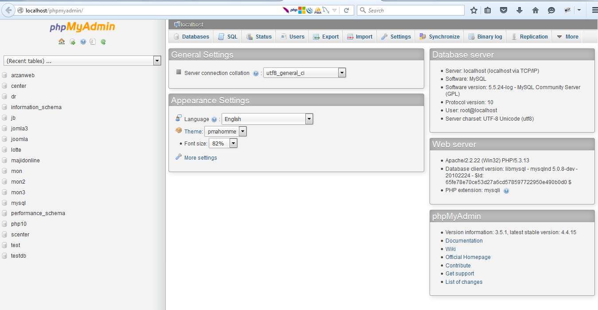Click the phpMyAdmin Home icon
The height and width of the screenshot is (310, 598).
coord(62,42)
